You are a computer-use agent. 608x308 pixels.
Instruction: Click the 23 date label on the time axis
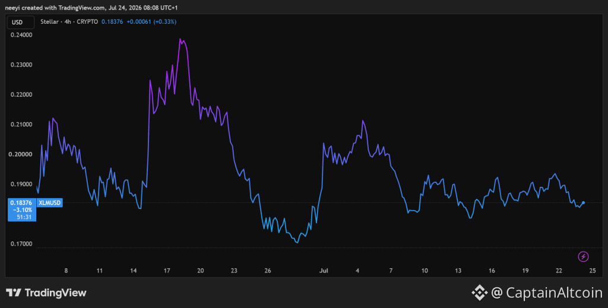coord(234,271)
